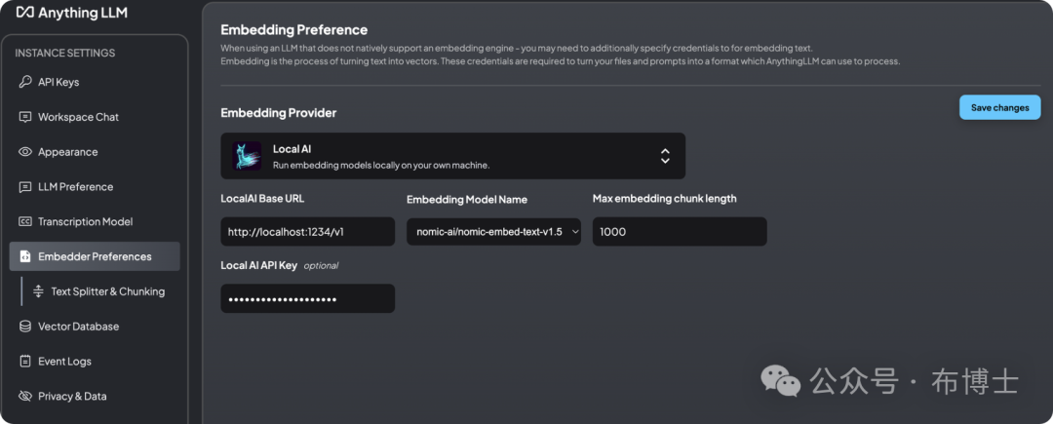Click the Privacy & Data crossed-eye icon
This screenshot has height=424, width=1053.
point(24,397)
